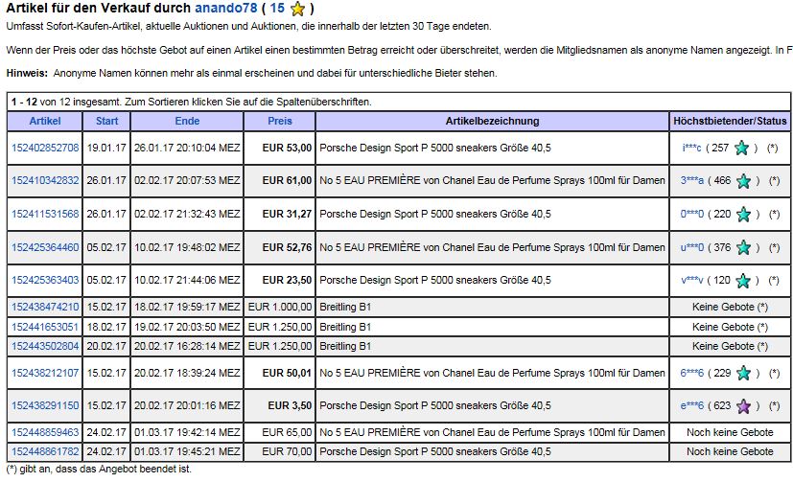The height and width of the screenshot is (482, 793).
Task: Click the yellow star next to seller feedback 15
Action: pos(298,9)
